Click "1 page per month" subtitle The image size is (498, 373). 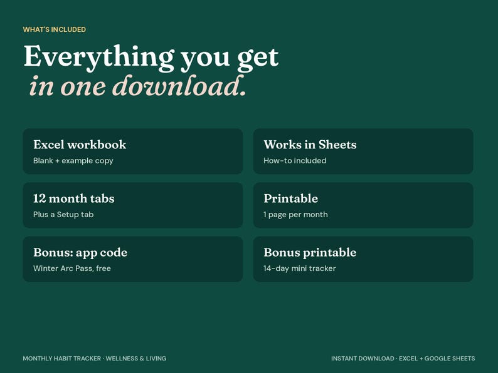(x=295, y=215)
